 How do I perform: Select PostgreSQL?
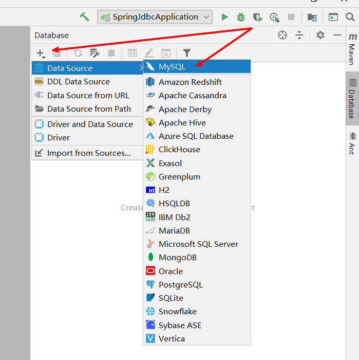(x=197, y=285)
